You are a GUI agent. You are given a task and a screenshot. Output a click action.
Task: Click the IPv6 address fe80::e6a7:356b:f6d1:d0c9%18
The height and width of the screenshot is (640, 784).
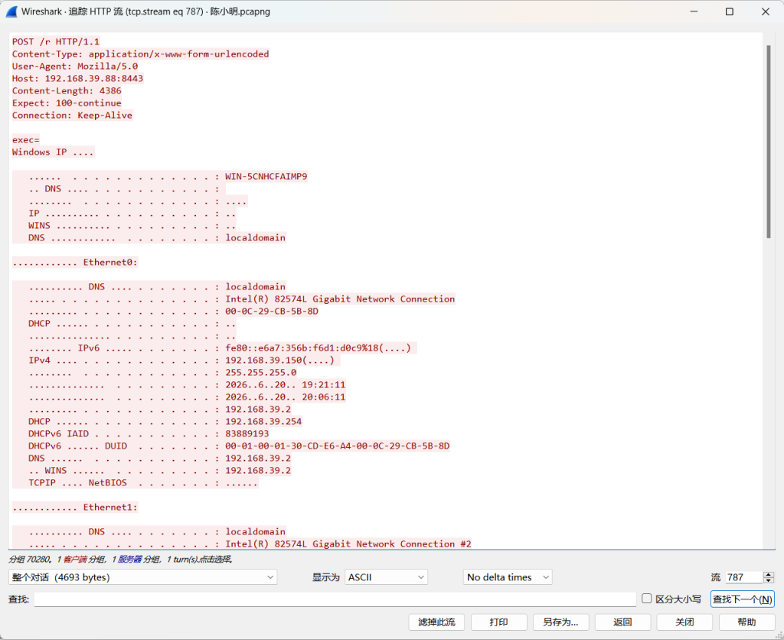(302, 348)
